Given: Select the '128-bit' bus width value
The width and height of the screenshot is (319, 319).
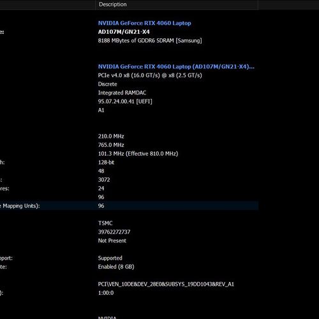Looking at the screenshot, I should tap(106, 163).
